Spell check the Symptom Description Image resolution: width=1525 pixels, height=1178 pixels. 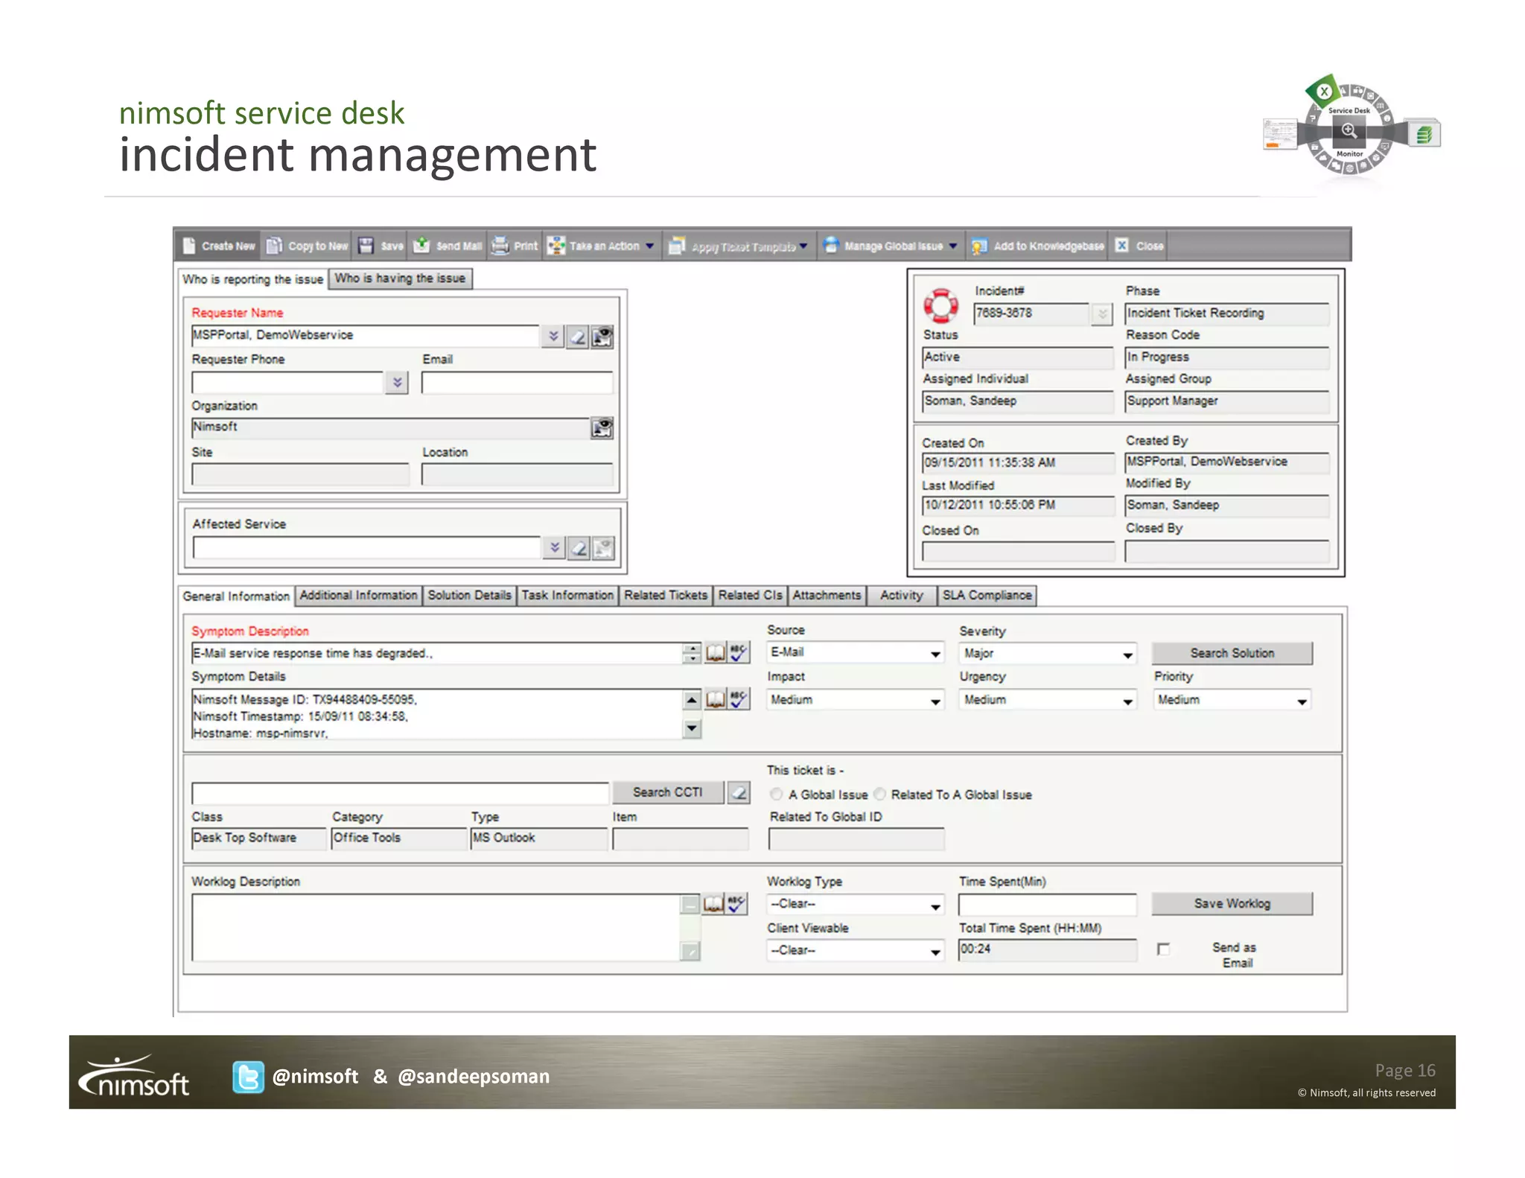coord(739,653)
